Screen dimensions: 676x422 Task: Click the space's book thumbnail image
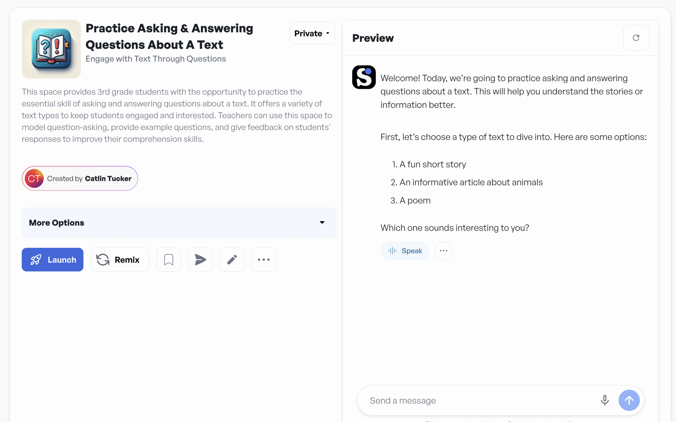pyautogui.click(x=51, y=49)
